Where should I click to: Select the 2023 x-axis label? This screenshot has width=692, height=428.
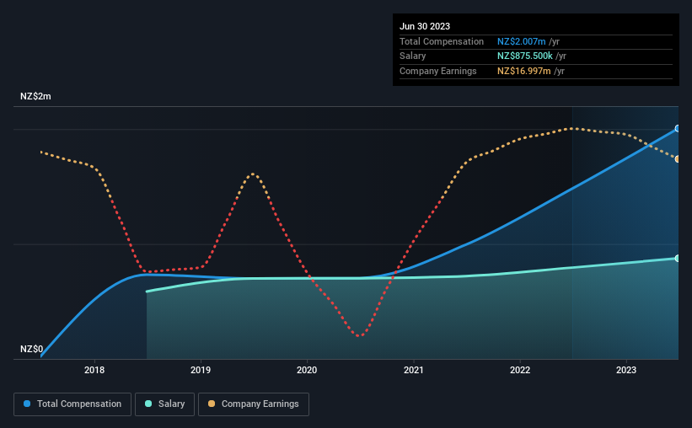(x=626, y=370)
